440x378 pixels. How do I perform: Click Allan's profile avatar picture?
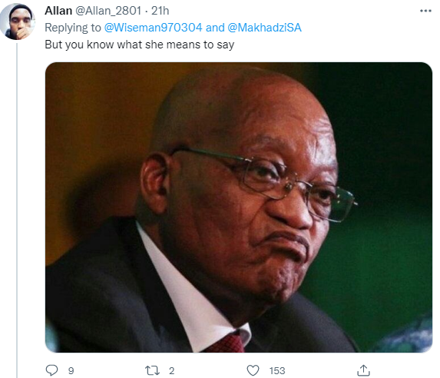18,22
